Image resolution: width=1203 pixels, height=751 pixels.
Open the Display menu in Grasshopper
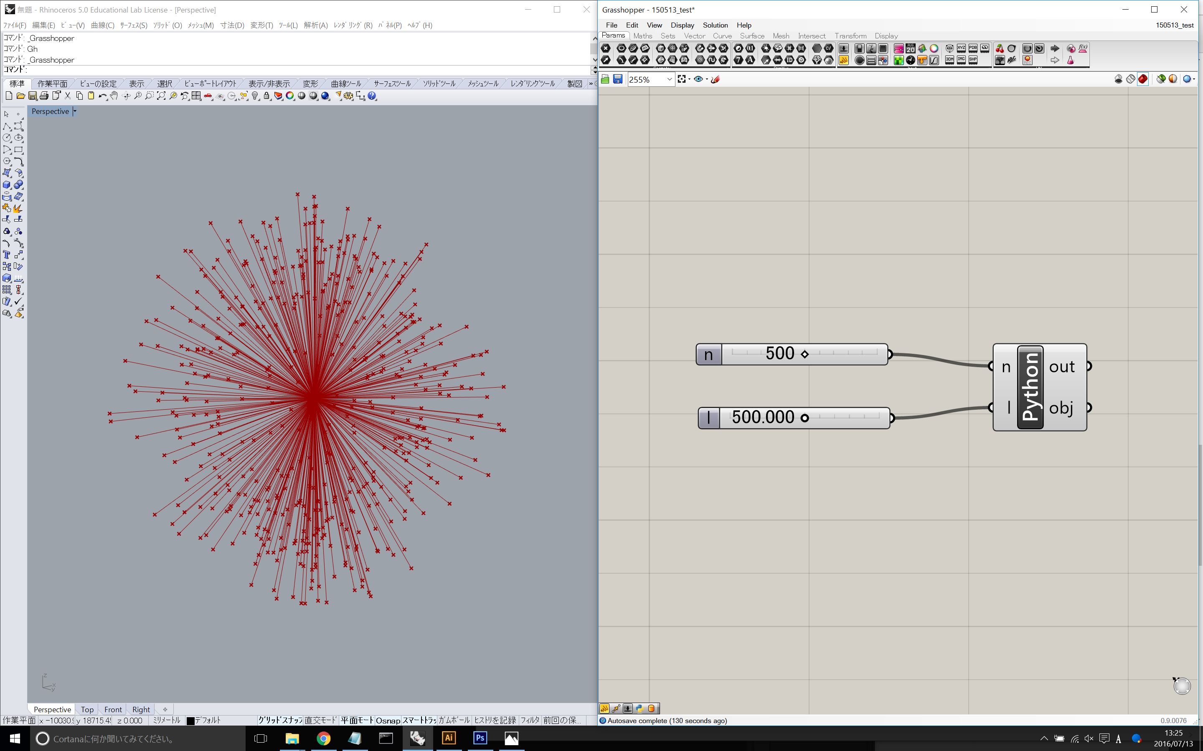click(x=682, y=25)
